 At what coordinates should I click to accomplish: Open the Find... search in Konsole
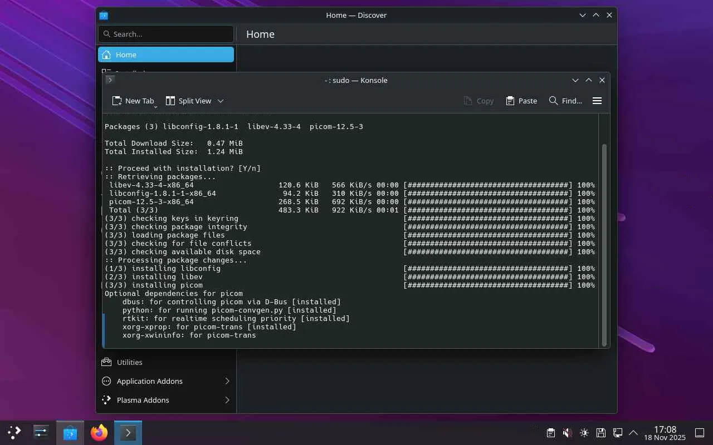(x=565, y=101)
